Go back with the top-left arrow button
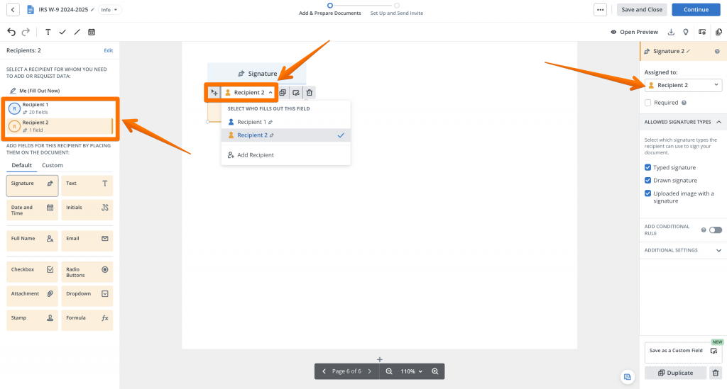 [x=13, y=9]
